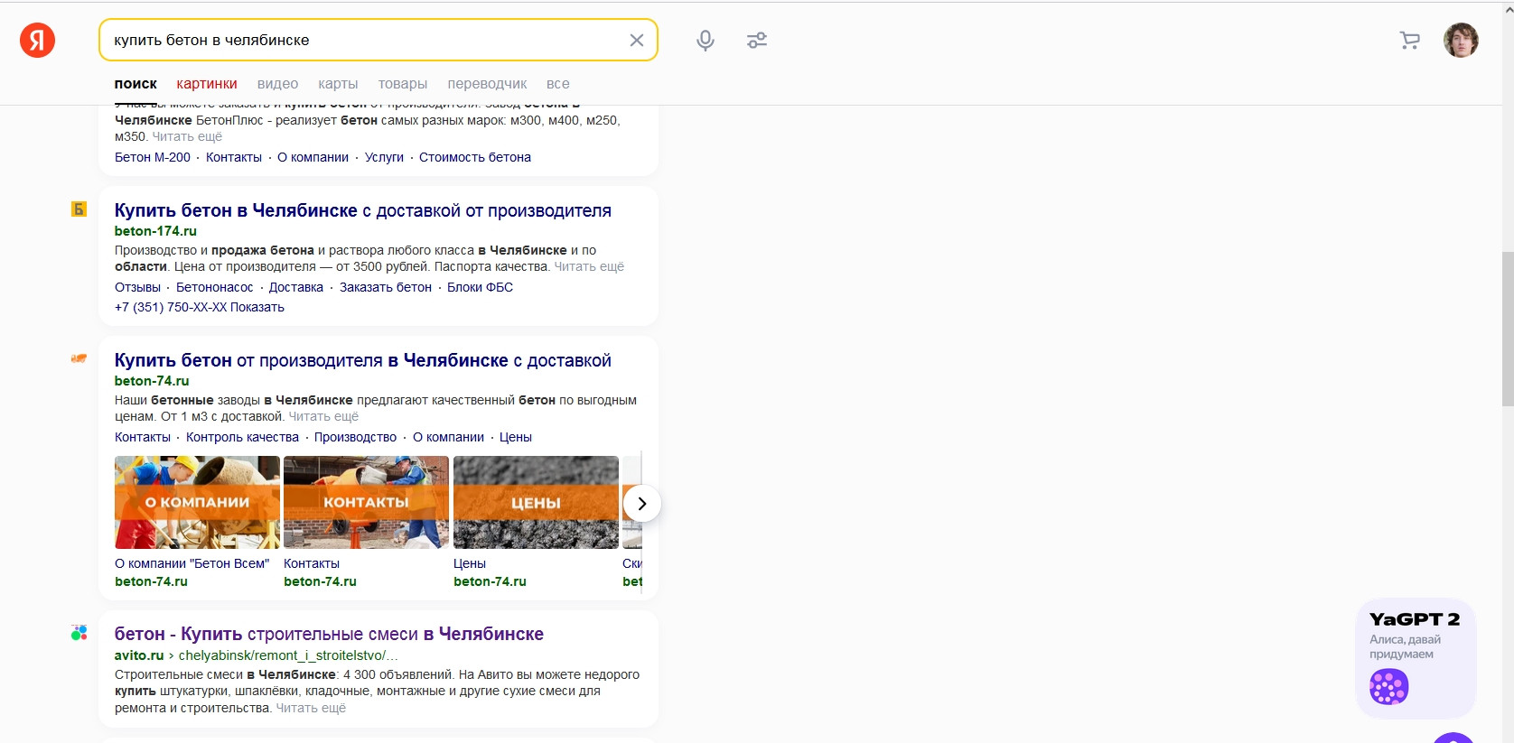Open Купить бетон в Челябинске с доставкой title
Image resolution: width=1514 pixels, height=743 pixels.
point(363,210)
